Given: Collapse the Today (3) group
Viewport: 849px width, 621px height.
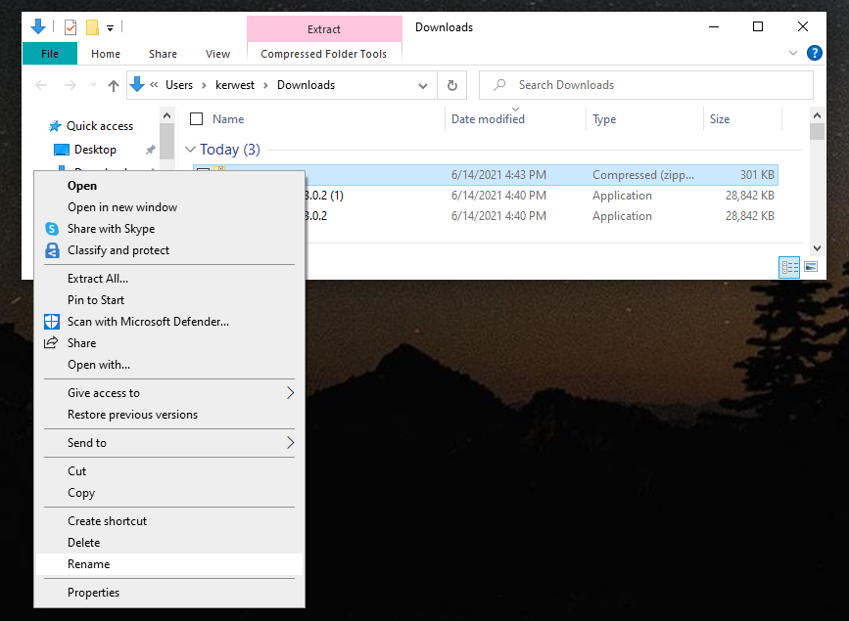Looking at the screenshot, I should (190, 150).
